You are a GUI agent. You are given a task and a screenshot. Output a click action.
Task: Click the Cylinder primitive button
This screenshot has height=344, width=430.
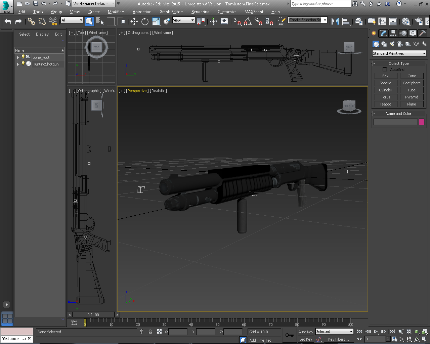coord(385,90)
